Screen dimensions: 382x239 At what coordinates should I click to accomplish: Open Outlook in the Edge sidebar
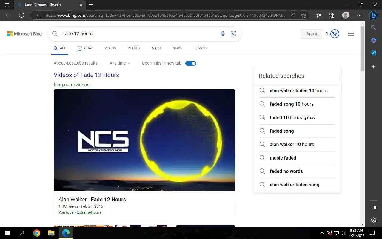(373, 53)
